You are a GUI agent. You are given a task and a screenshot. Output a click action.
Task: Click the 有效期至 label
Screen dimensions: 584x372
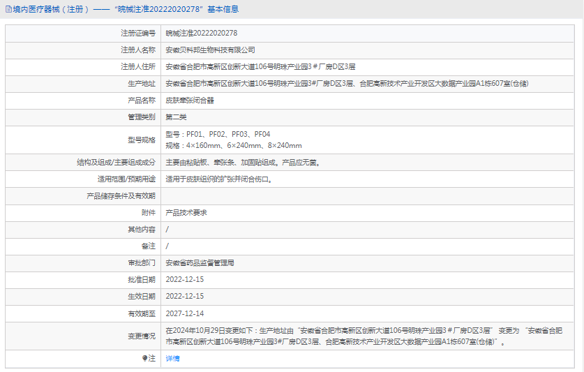[142, 313]
